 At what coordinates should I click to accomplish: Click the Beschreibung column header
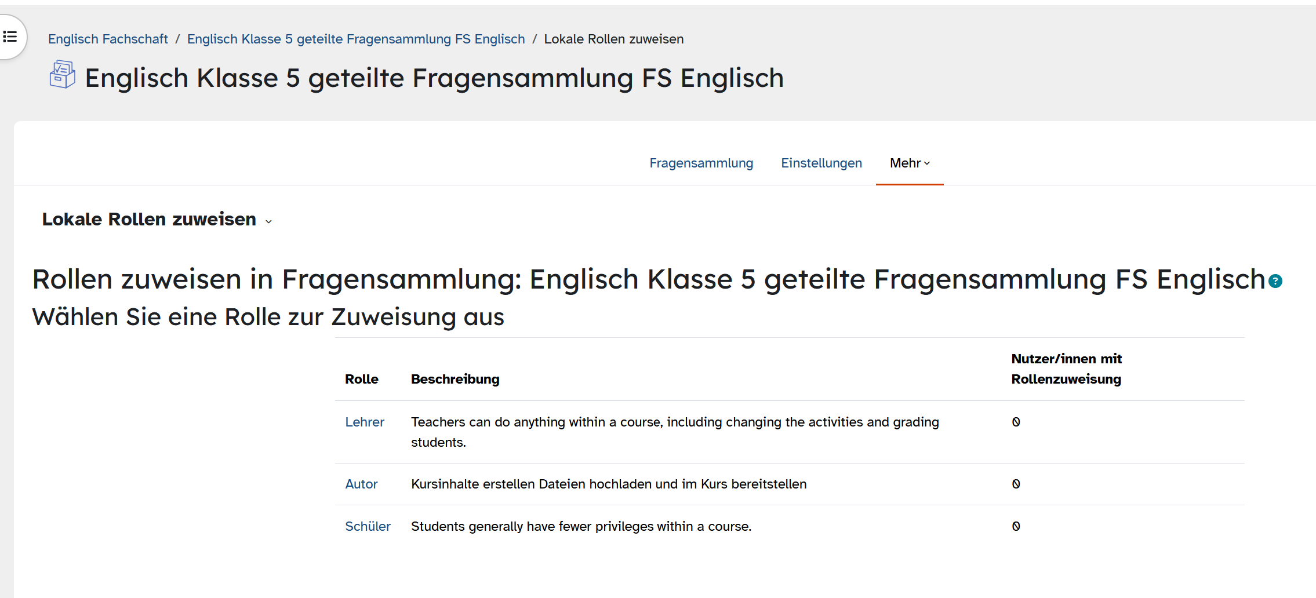(455, 380)
